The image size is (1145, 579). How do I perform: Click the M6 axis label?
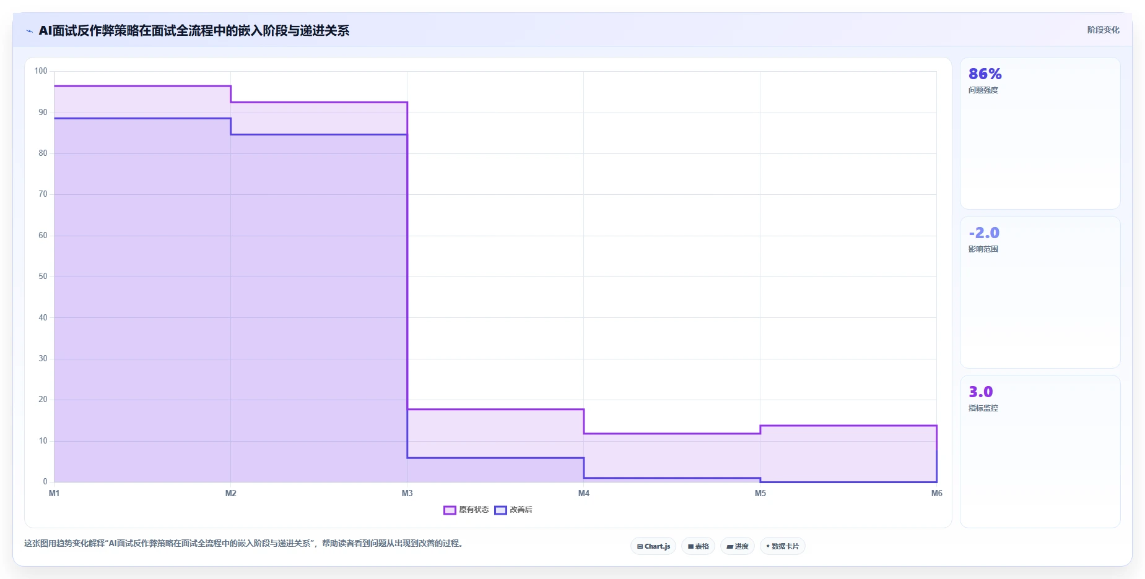tap(936, 493)
